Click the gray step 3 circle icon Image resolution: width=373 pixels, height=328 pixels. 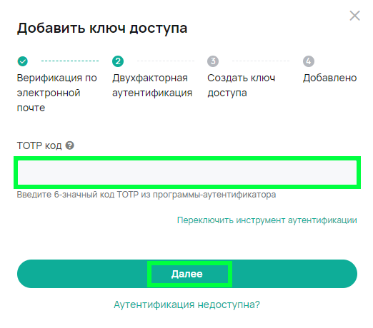click(x=213, y=61)
